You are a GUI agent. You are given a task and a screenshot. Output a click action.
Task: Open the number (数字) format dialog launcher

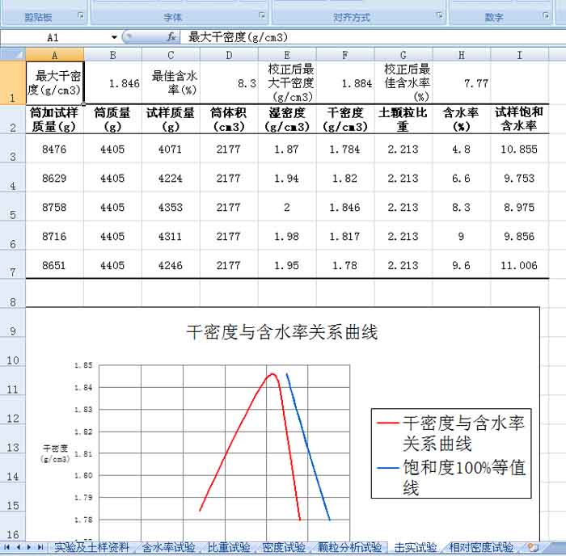pyautogui.click(x=547, y=16)
